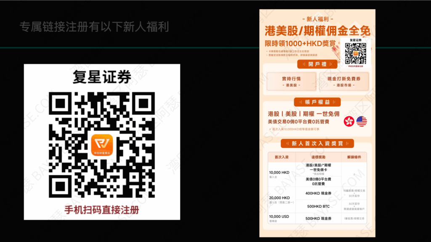The width and height of the screenshot is (431, 242).
Task: Select the 現金打新免費券 港股市場 card
Action: (344, 82)
